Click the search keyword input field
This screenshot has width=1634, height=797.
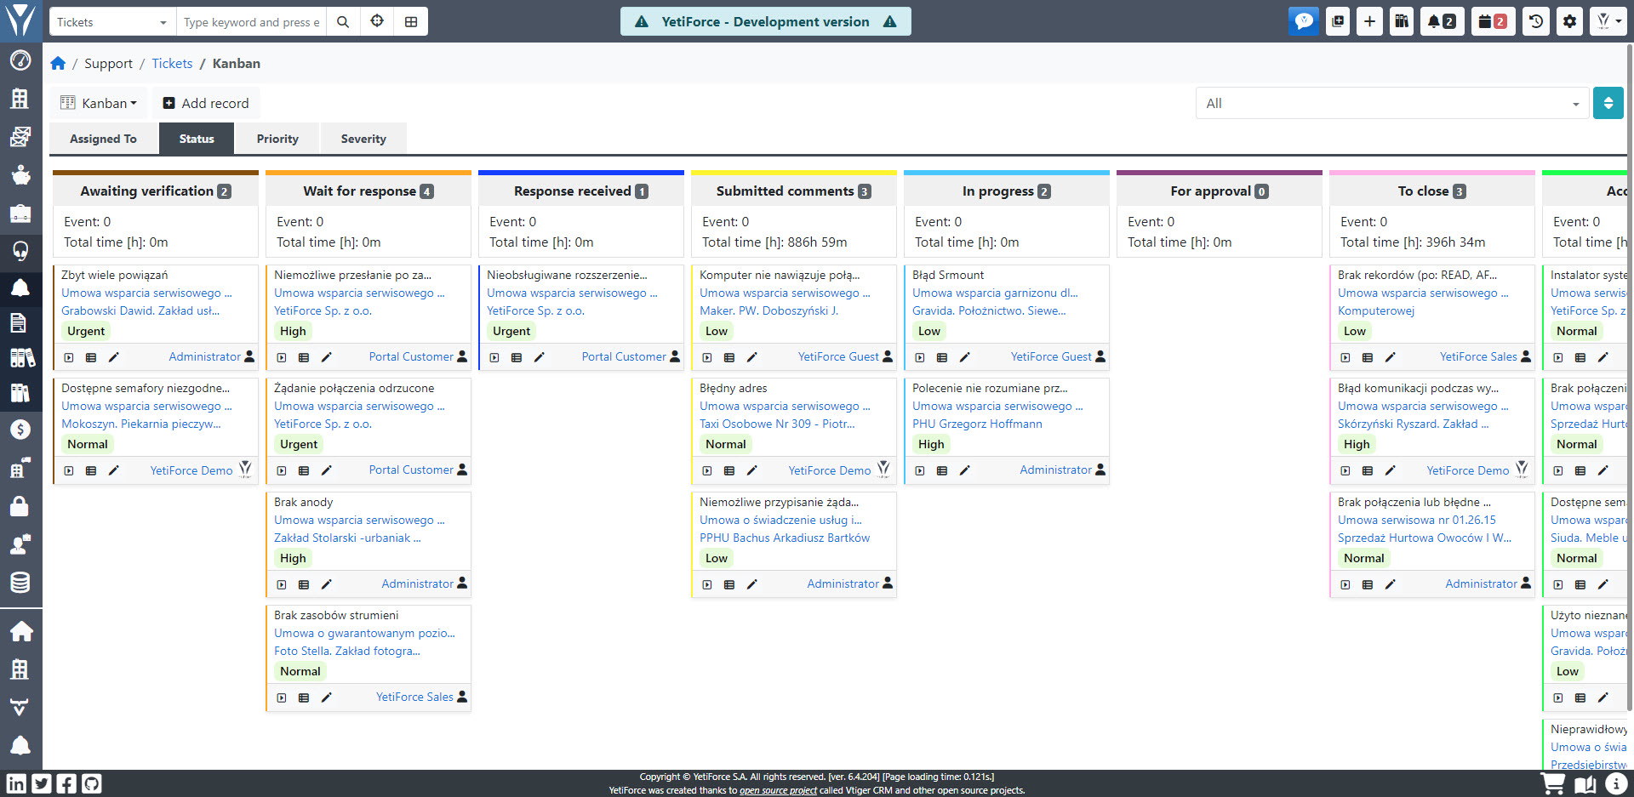coord(252,22)
